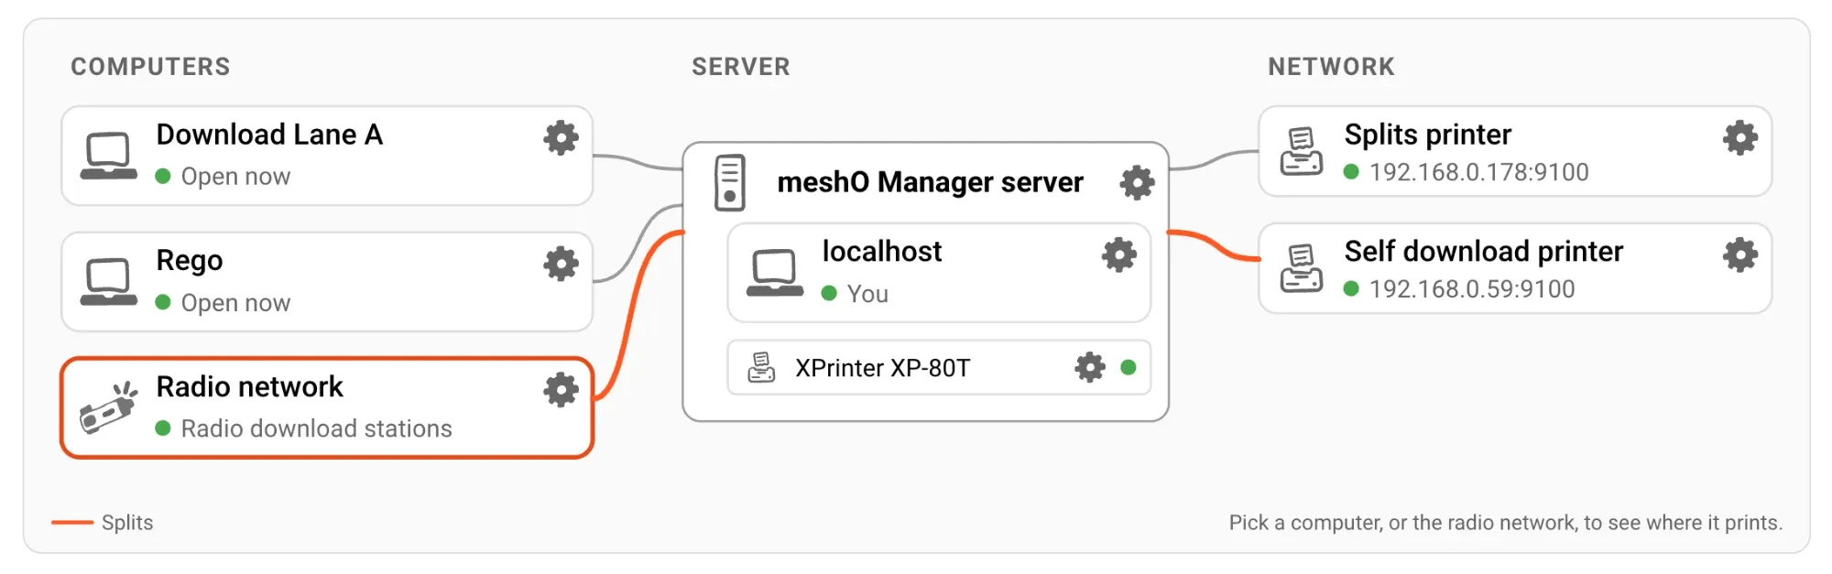This screenshot has width=1832, height=574.
Task: Click the meshO Manager server title
Action: point(930,182)
